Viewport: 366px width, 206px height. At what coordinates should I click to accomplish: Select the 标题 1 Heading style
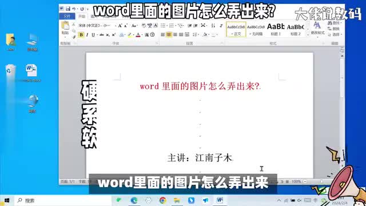click(x=276, y=30)
